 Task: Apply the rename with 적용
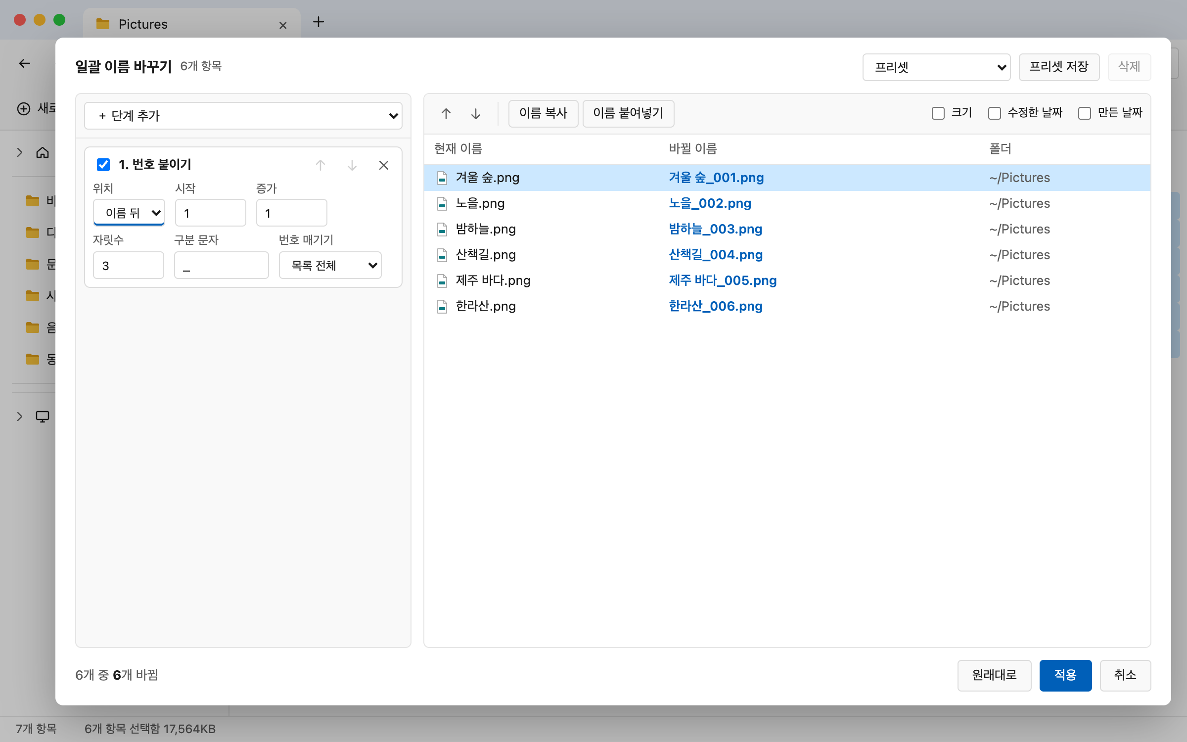(1065, 675)
